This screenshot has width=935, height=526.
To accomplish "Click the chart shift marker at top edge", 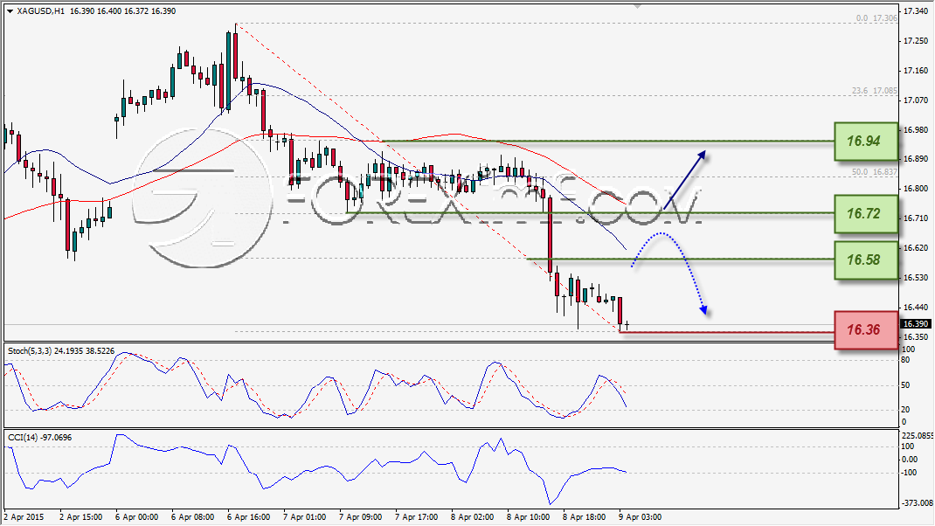I will point(637,6).
